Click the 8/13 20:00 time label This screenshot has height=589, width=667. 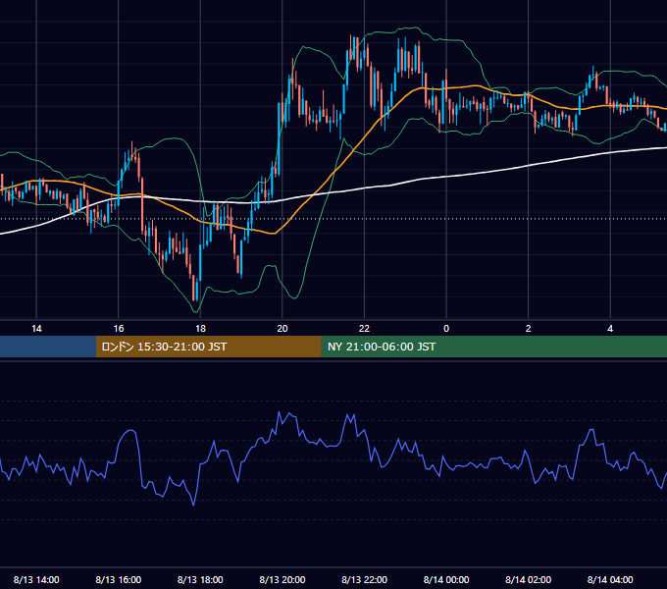[282, 579]
